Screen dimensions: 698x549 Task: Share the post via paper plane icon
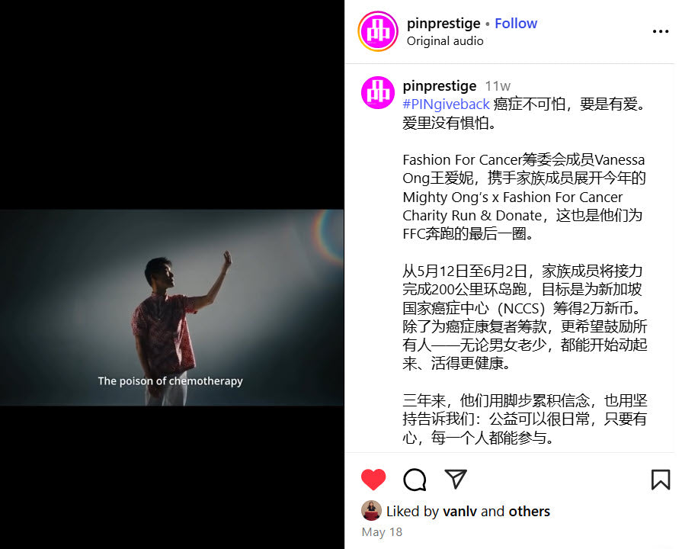point(456,479)
